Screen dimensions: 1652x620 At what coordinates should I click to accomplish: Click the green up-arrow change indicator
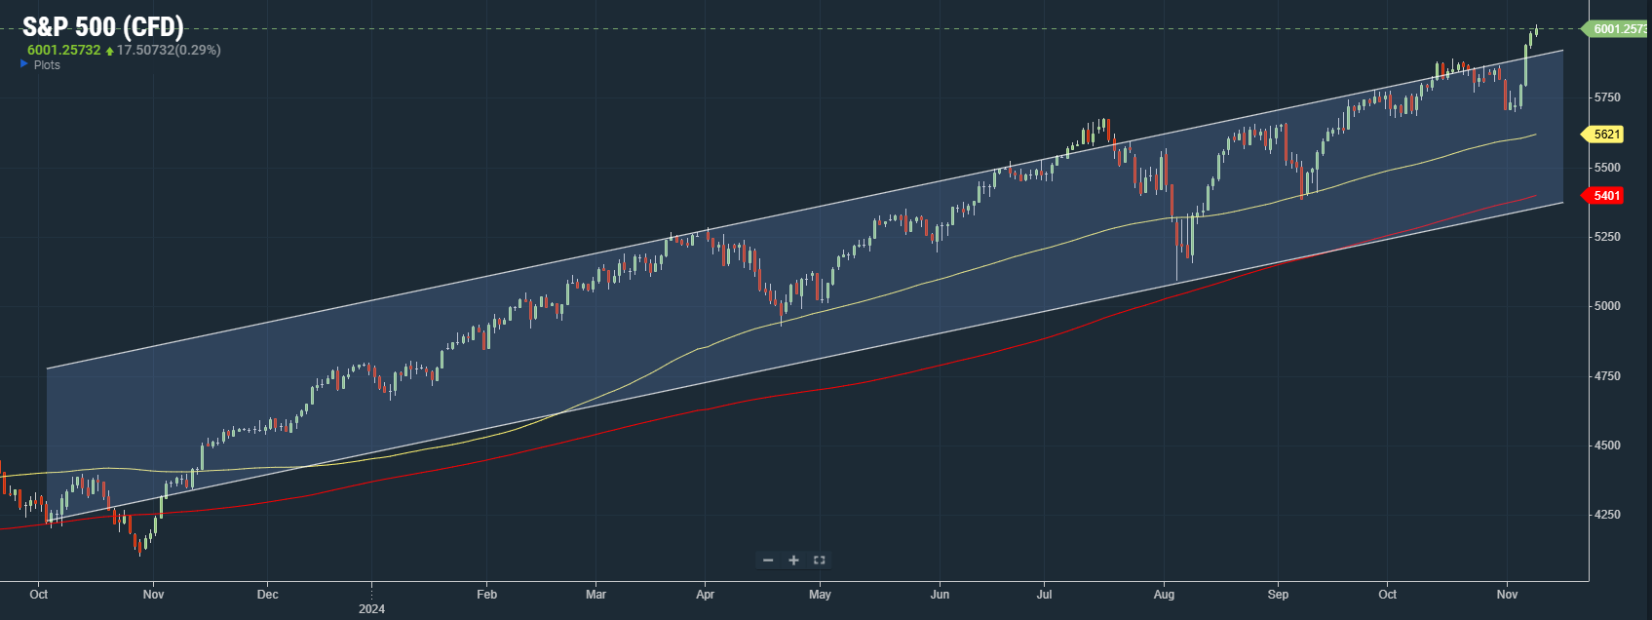pyautogui.click(x=109, y=51)
